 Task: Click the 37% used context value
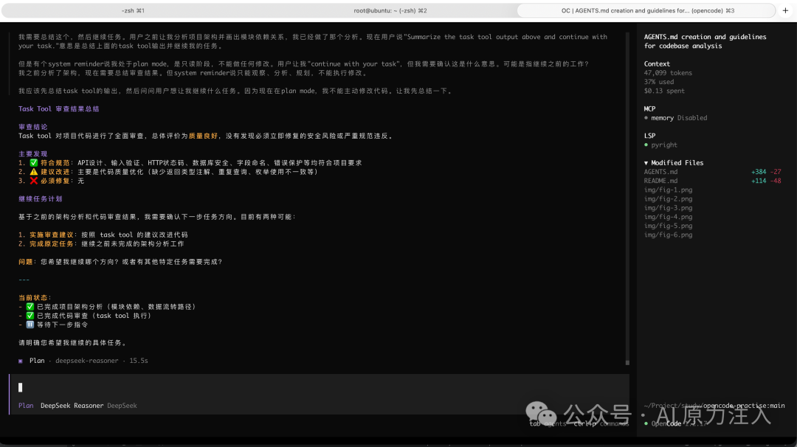(x=659, y=82)
